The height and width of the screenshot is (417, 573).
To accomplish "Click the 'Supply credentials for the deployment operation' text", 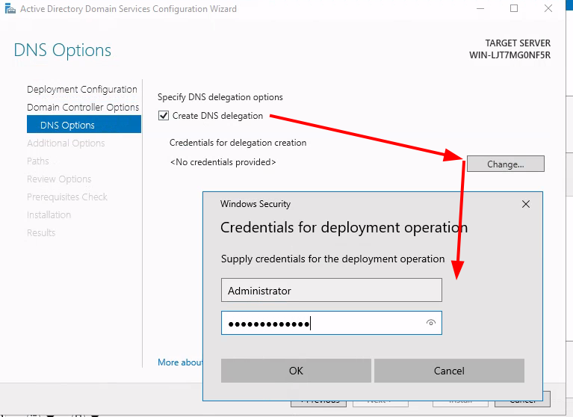I will (333, 259).
